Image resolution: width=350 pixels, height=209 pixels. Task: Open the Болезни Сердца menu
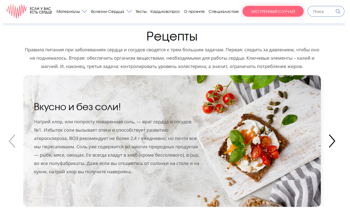point(107,12)
